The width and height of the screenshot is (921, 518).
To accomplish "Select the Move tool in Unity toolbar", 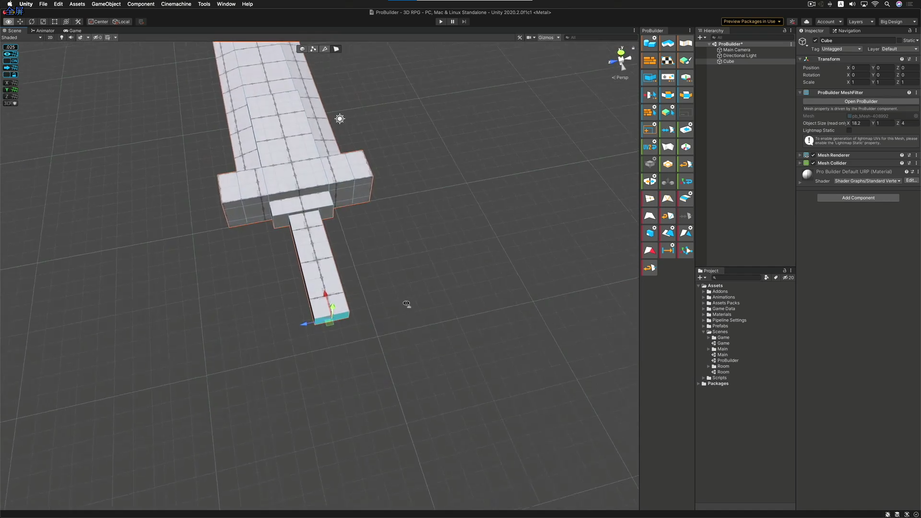I will 20,22.
